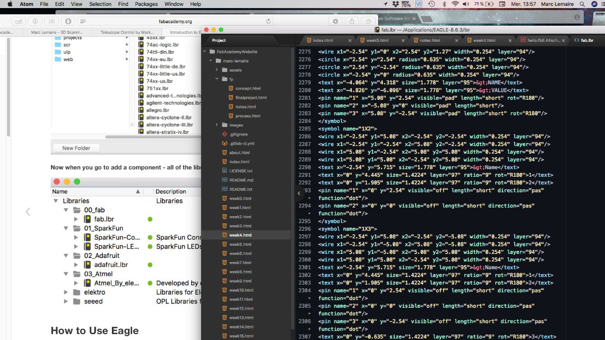Toggle the green dot beside SparkFun-Co... library
This screenshot has width=605, height=340.
(150, 237)
